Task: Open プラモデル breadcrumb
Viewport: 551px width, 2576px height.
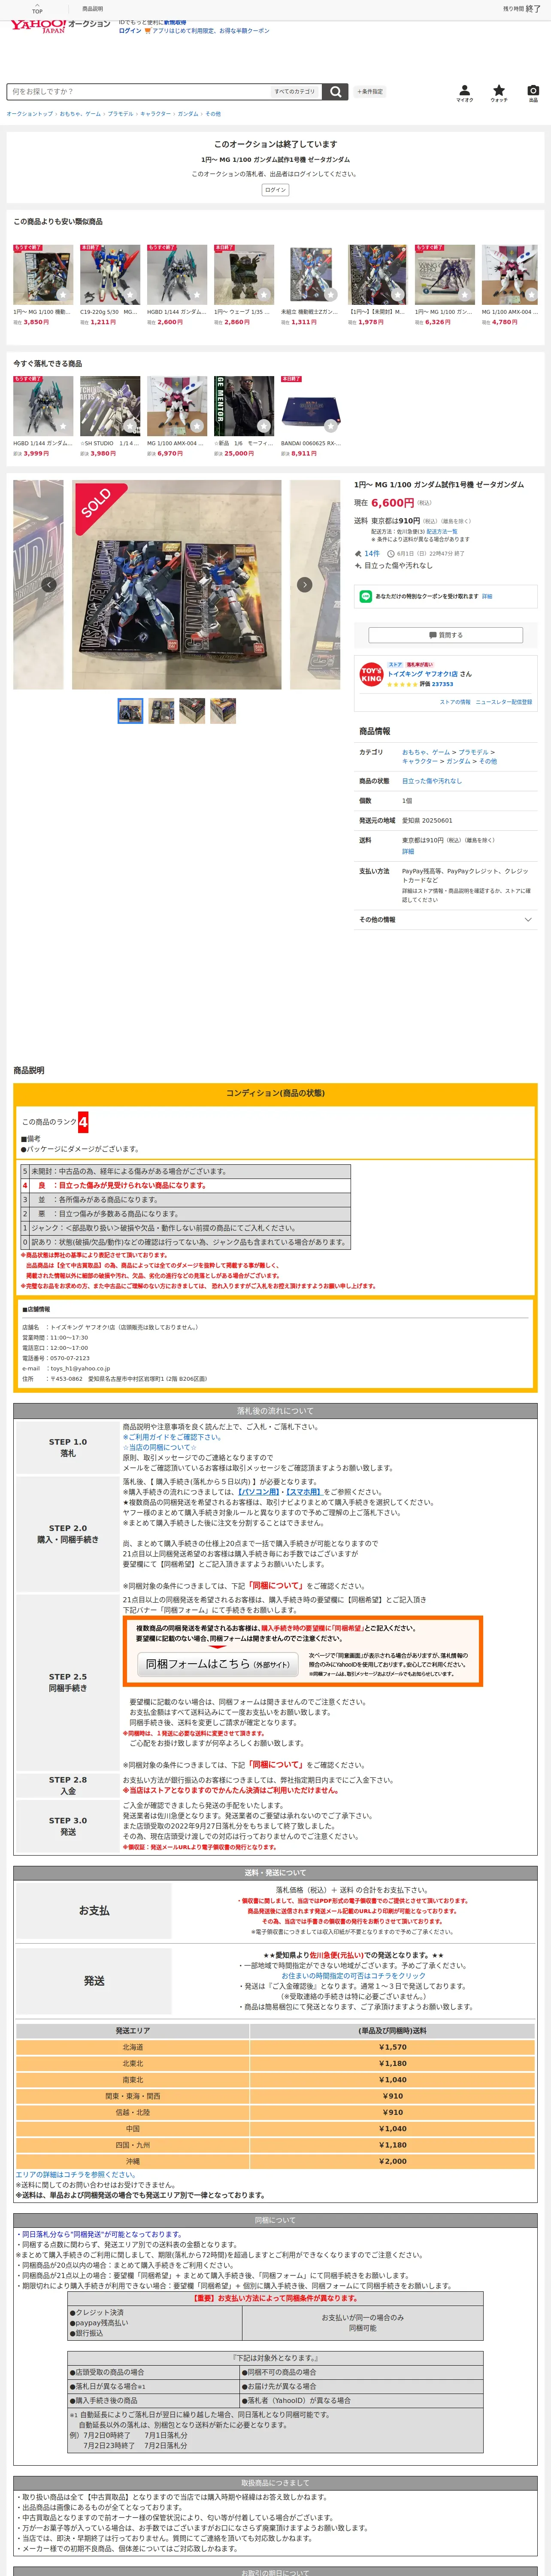Action: [120, 114]
